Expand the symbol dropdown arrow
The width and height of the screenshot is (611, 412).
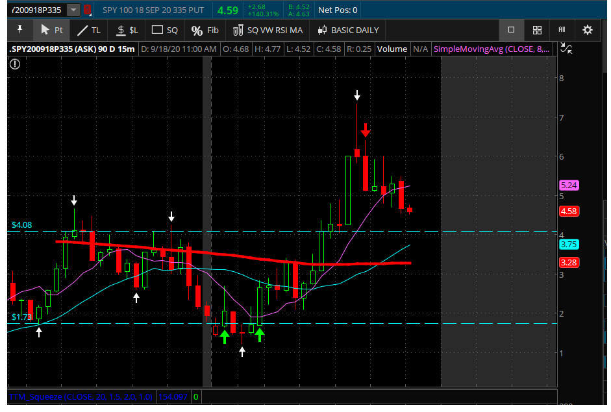73,10
